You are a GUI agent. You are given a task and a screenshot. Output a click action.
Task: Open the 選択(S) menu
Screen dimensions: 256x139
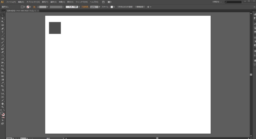53,2
